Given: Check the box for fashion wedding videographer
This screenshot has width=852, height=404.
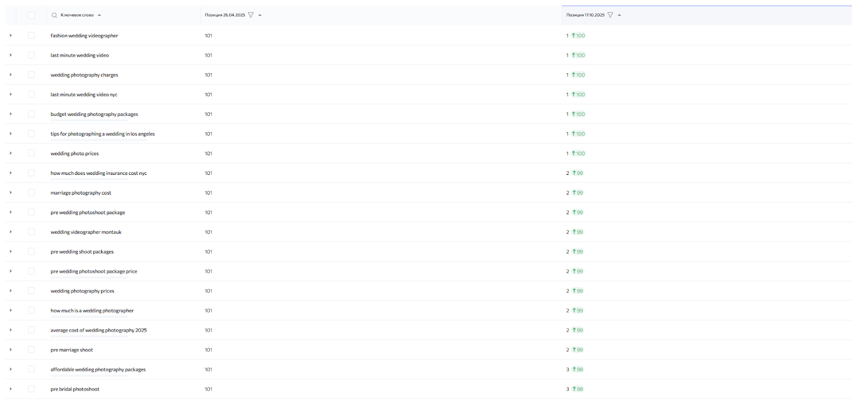Looking at the screenshot, I should [31, 36].
